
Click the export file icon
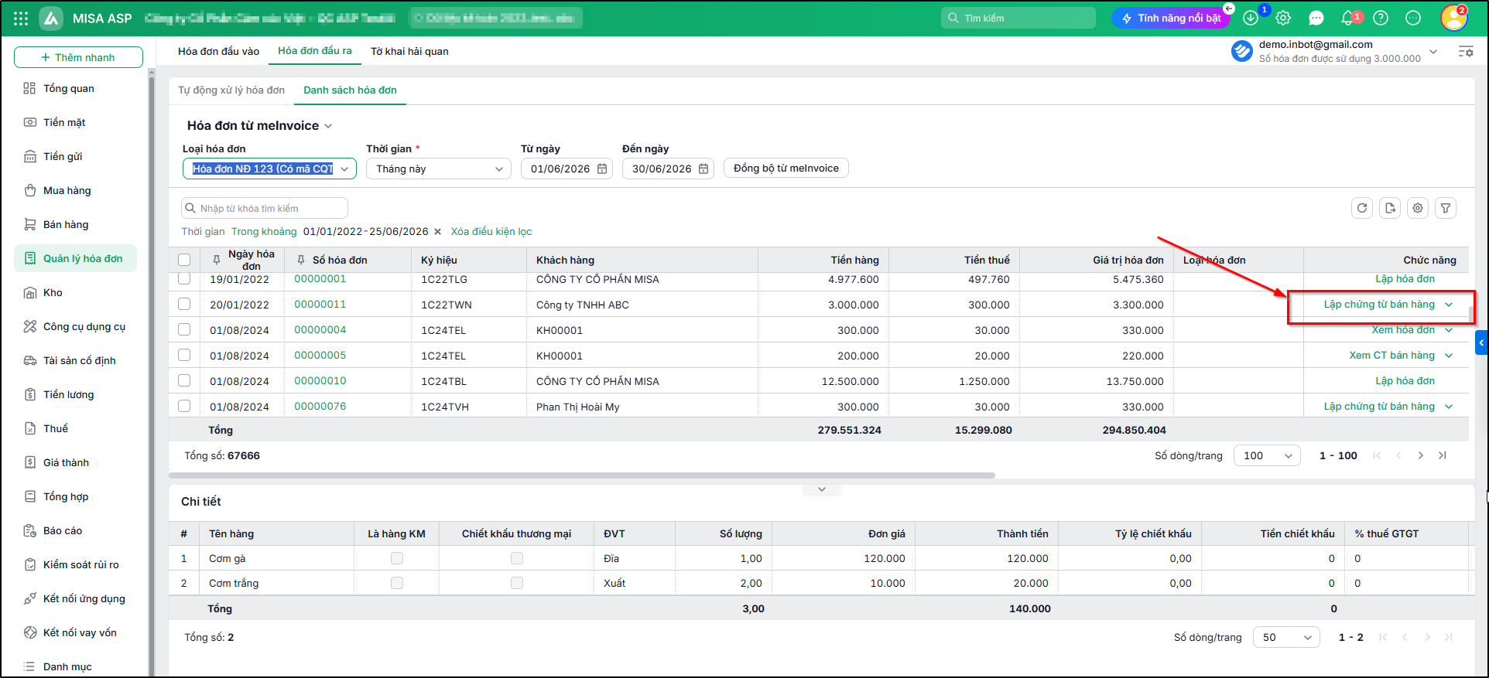tap(1390, 208)
